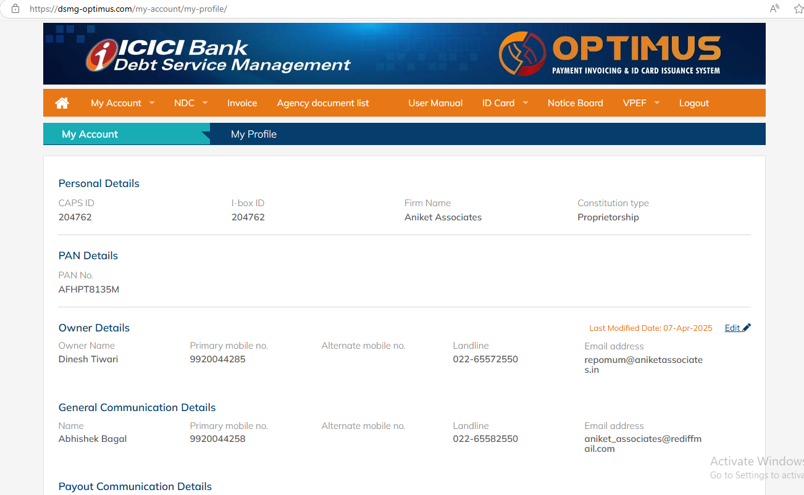Click the My Profile breadcrumb
Image resolution: width=804 pixels, height=495 pixels.
tap(254, 134)
